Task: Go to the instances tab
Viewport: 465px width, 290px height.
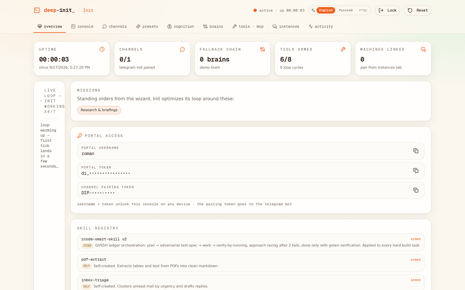Action: [x=286, y=26]
